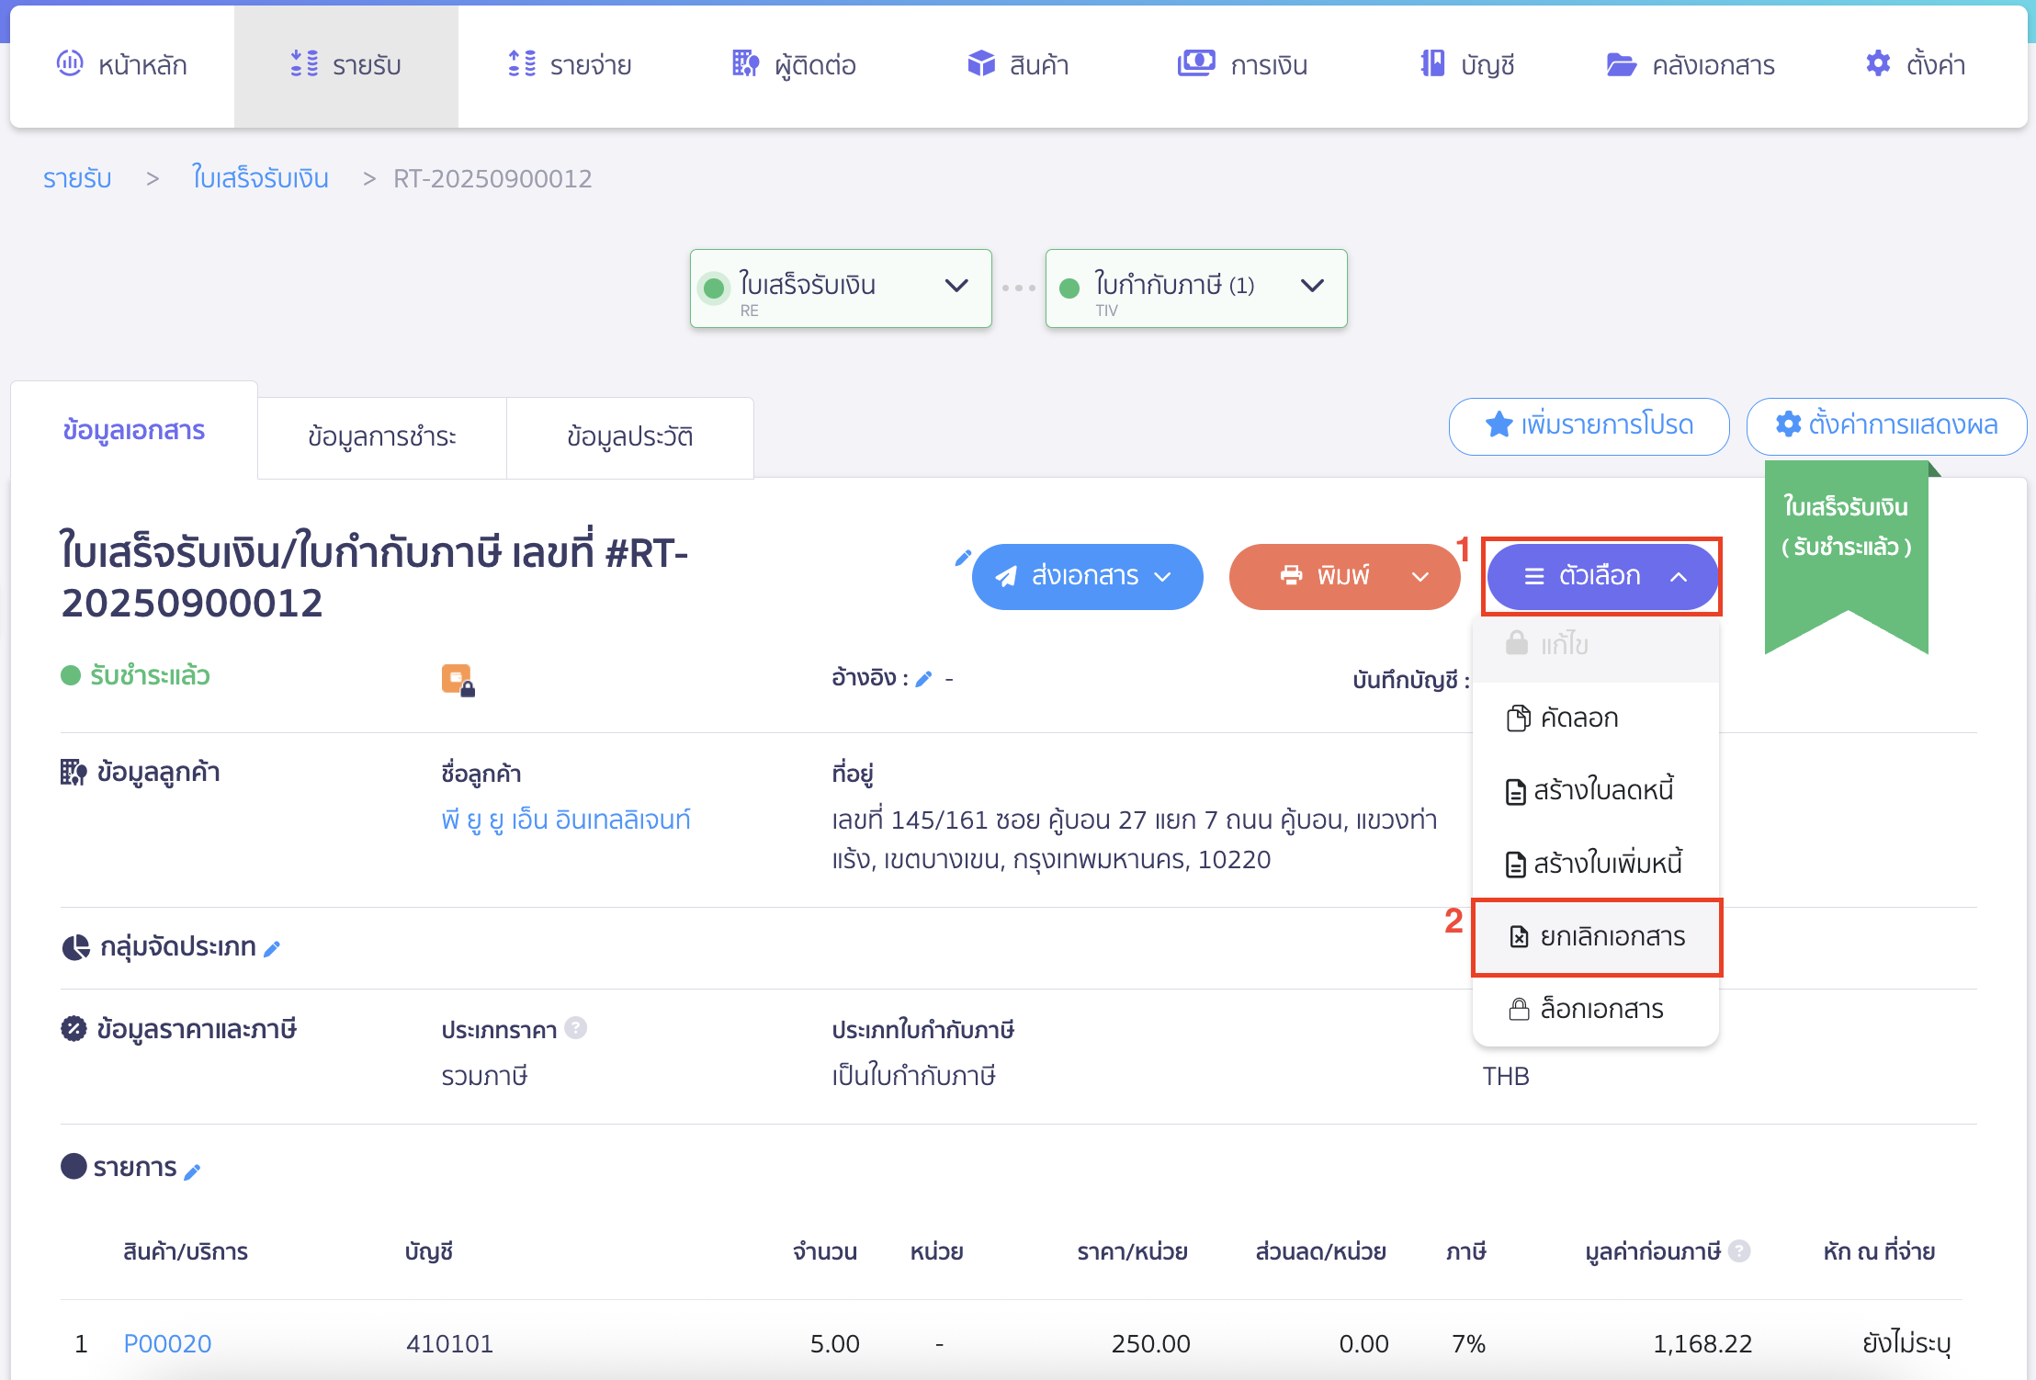
Task: Click the edit pencil next to อ้างอิง
Action: [924, 679]
